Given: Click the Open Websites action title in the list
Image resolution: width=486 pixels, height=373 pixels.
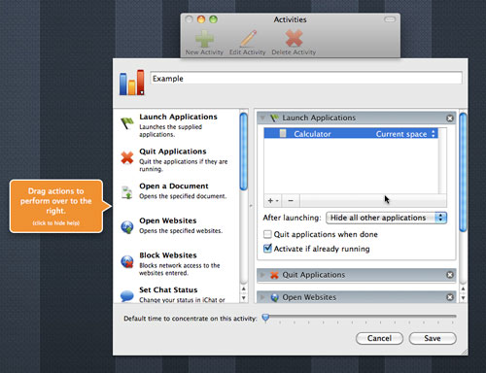Looking at the screenshot, I should (x=168, y=220).
